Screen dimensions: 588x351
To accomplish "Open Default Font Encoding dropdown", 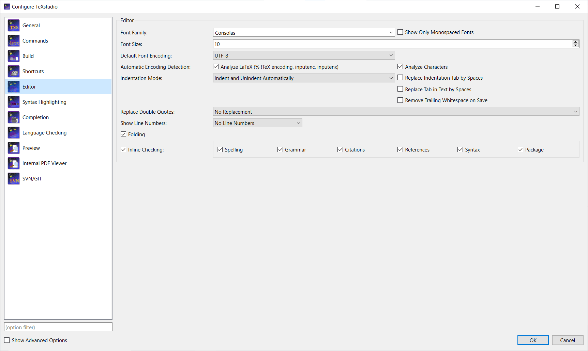I will 304,55.
